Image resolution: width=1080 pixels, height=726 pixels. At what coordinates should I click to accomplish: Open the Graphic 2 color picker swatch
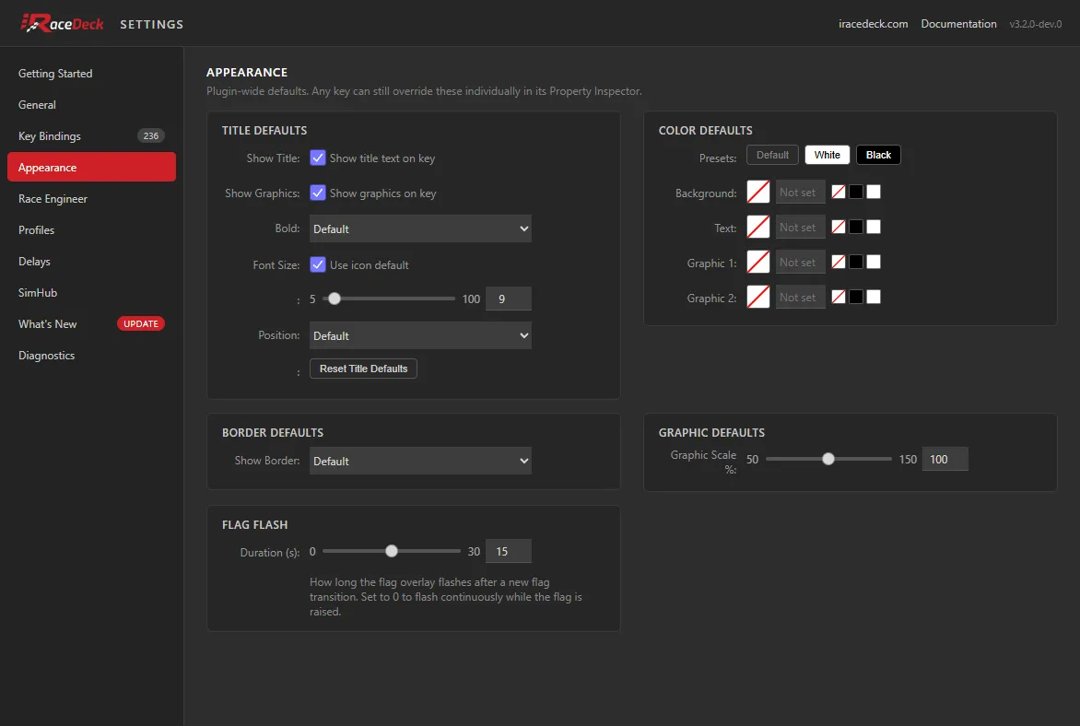point(758,297)
